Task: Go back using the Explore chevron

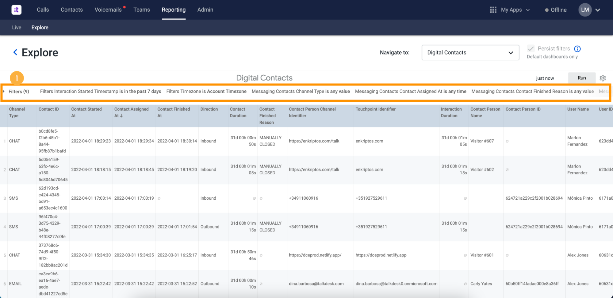Action: 15,52
